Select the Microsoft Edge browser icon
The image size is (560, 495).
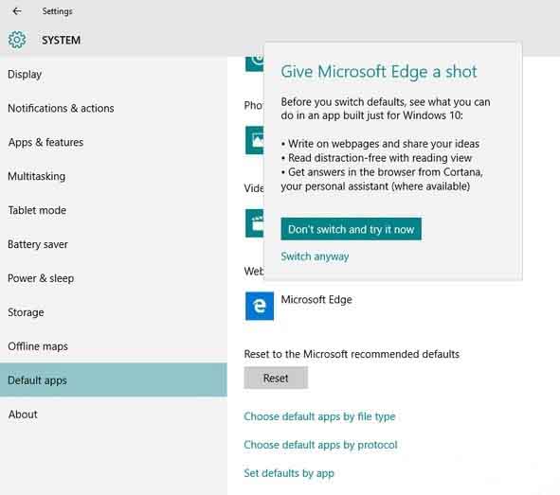click(260, 306)
